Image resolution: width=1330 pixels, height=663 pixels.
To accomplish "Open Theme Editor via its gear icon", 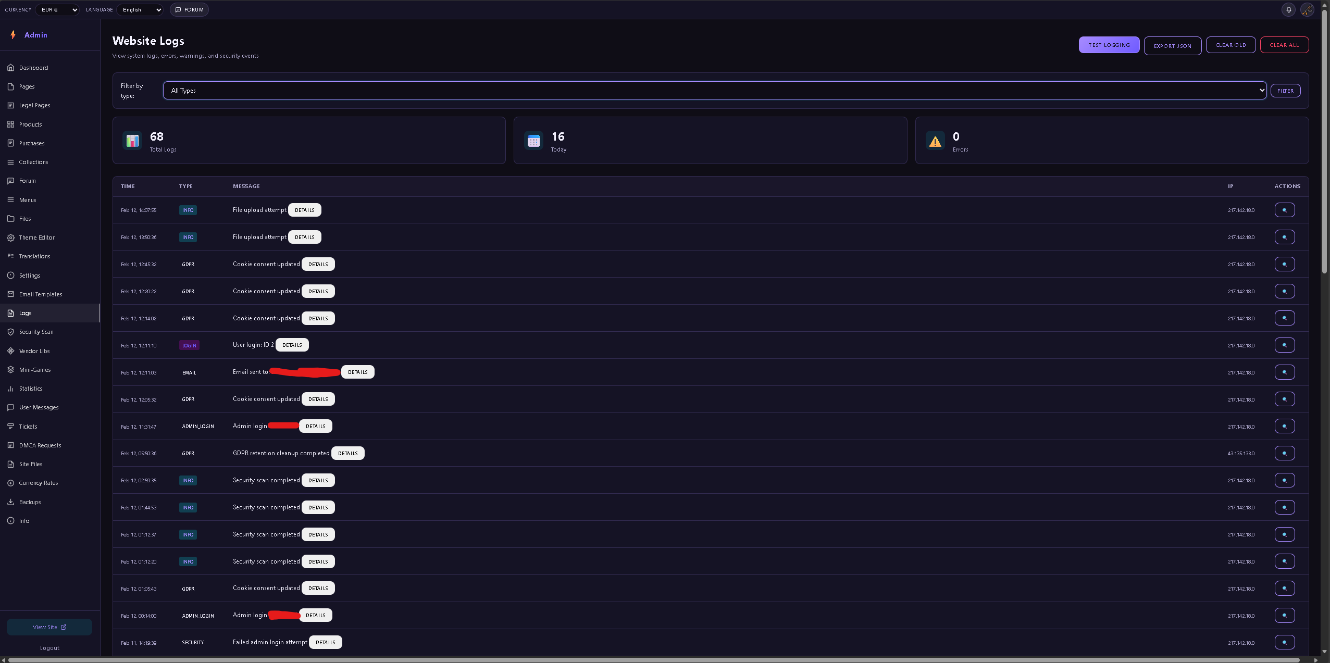I will (x=11, y=237).
